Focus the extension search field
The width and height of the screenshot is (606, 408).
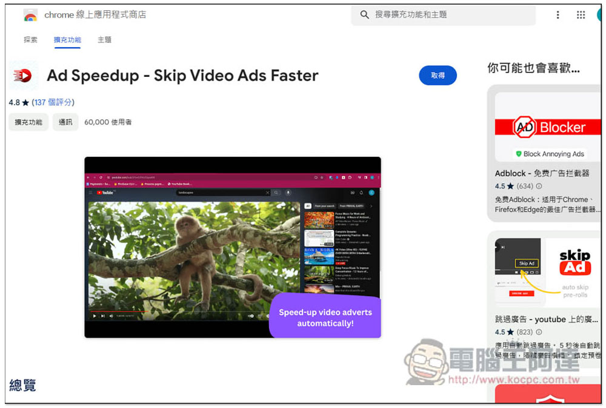[444, 15]
